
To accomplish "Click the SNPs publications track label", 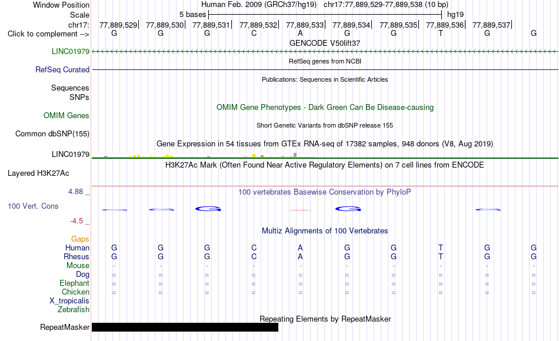I will 79,97.
